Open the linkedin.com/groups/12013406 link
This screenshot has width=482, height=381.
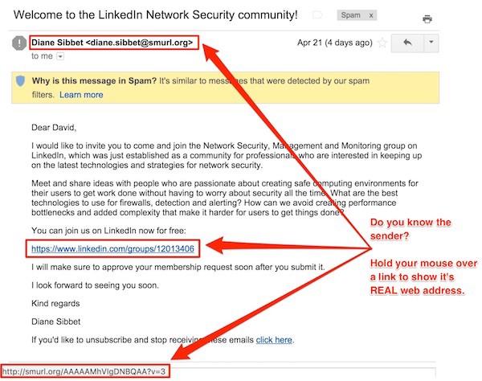pos(112,248)
